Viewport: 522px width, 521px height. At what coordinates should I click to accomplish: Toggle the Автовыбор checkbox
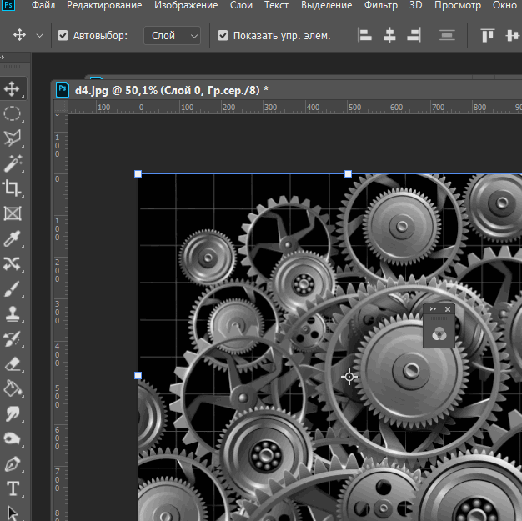pos(63,35)
